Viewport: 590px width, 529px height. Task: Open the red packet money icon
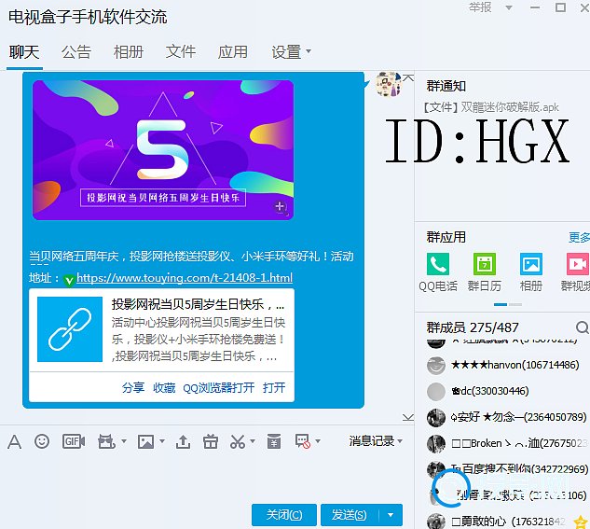click(x=274, y=441)
